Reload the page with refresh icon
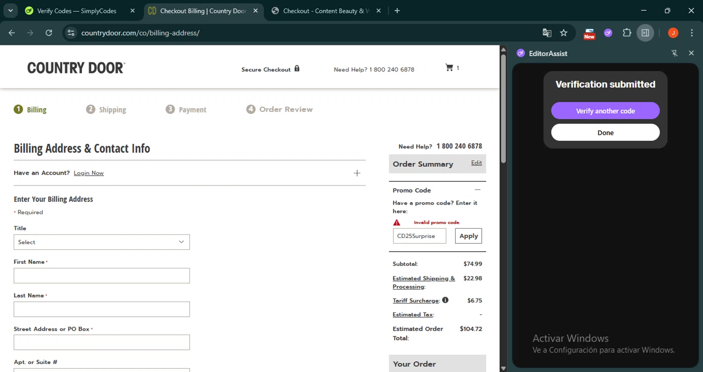This screenshot has width=703, height=372. pos(49,33)
